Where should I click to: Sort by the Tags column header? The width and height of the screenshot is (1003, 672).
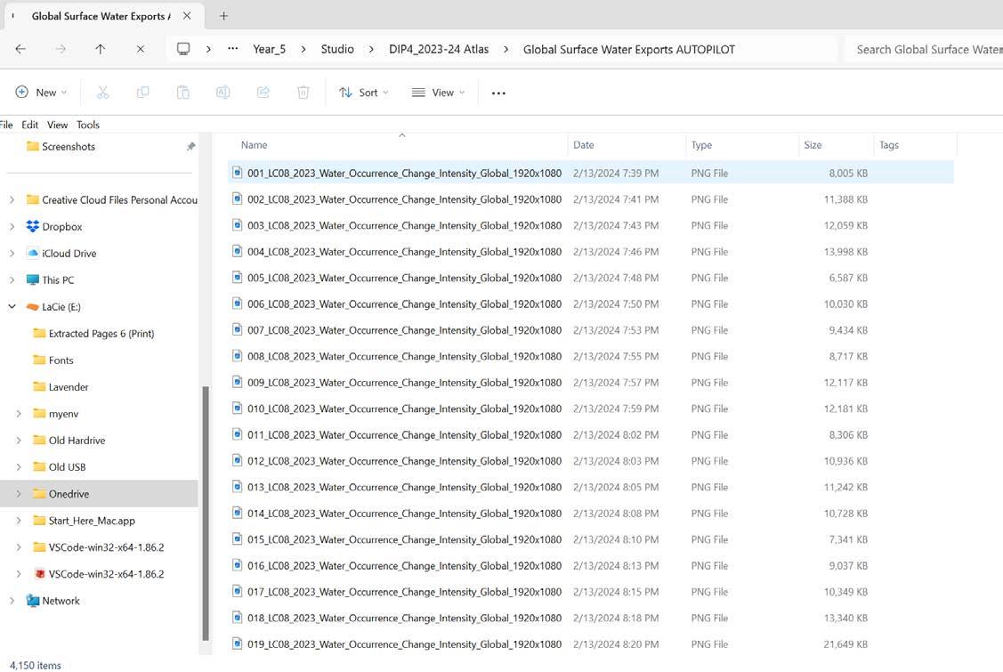coord(888,145)
